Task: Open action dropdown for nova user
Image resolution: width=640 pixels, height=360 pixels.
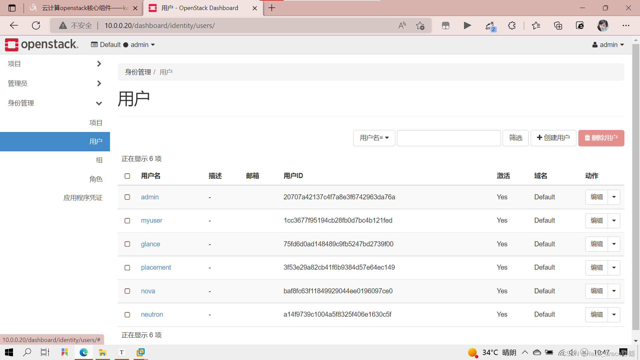Action: 614,291
